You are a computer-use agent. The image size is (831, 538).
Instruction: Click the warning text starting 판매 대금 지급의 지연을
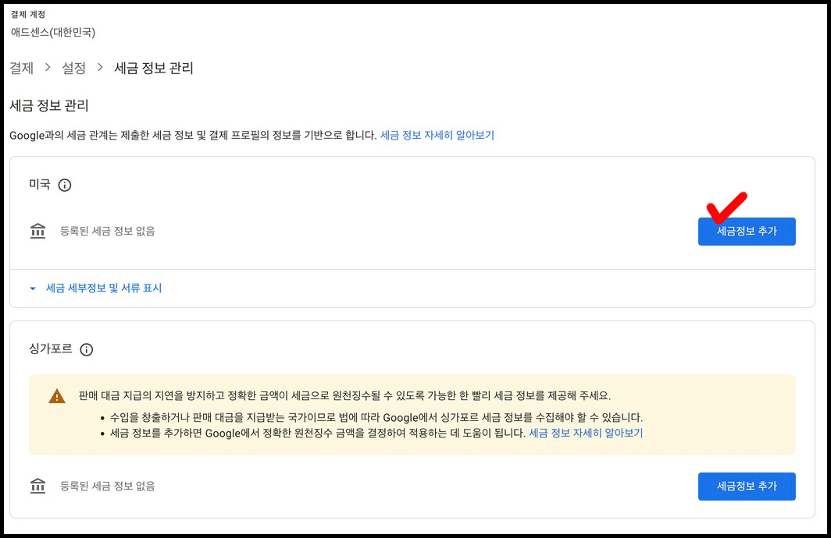(344, 395)
